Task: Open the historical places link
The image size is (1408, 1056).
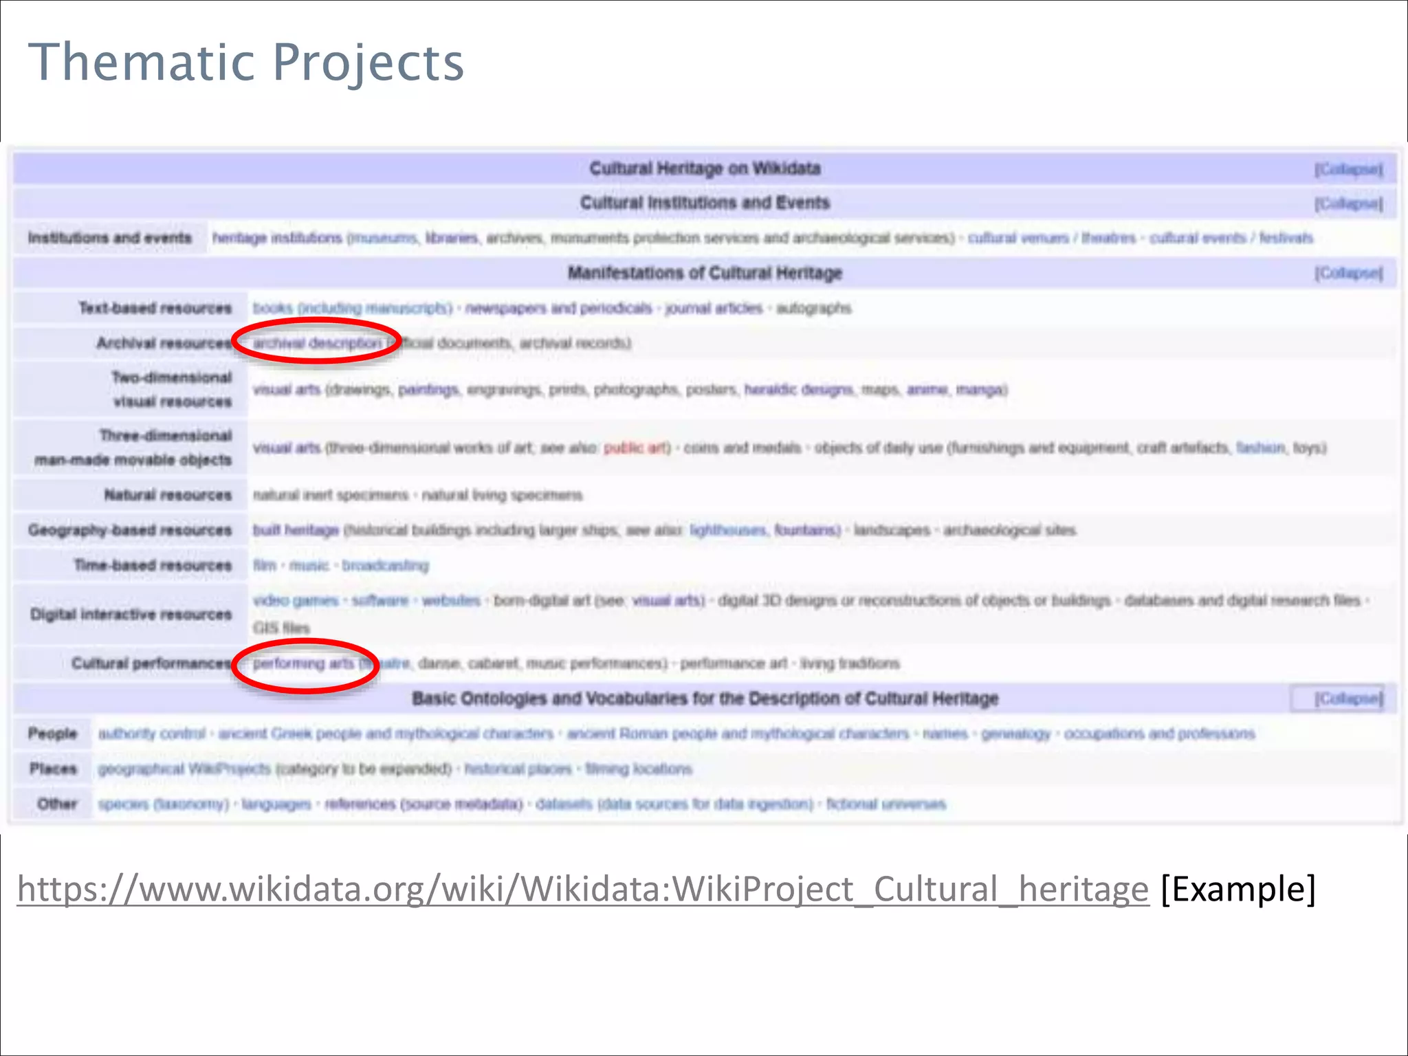Action: 518,769
